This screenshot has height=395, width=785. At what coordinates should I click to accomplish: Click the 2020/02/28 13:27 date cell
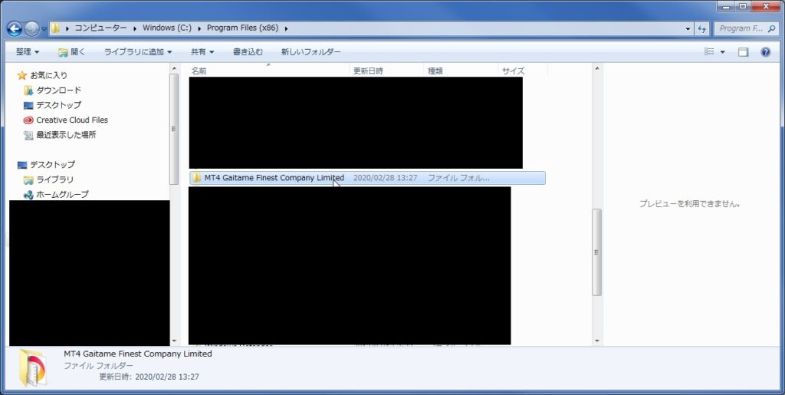point(385,178)
